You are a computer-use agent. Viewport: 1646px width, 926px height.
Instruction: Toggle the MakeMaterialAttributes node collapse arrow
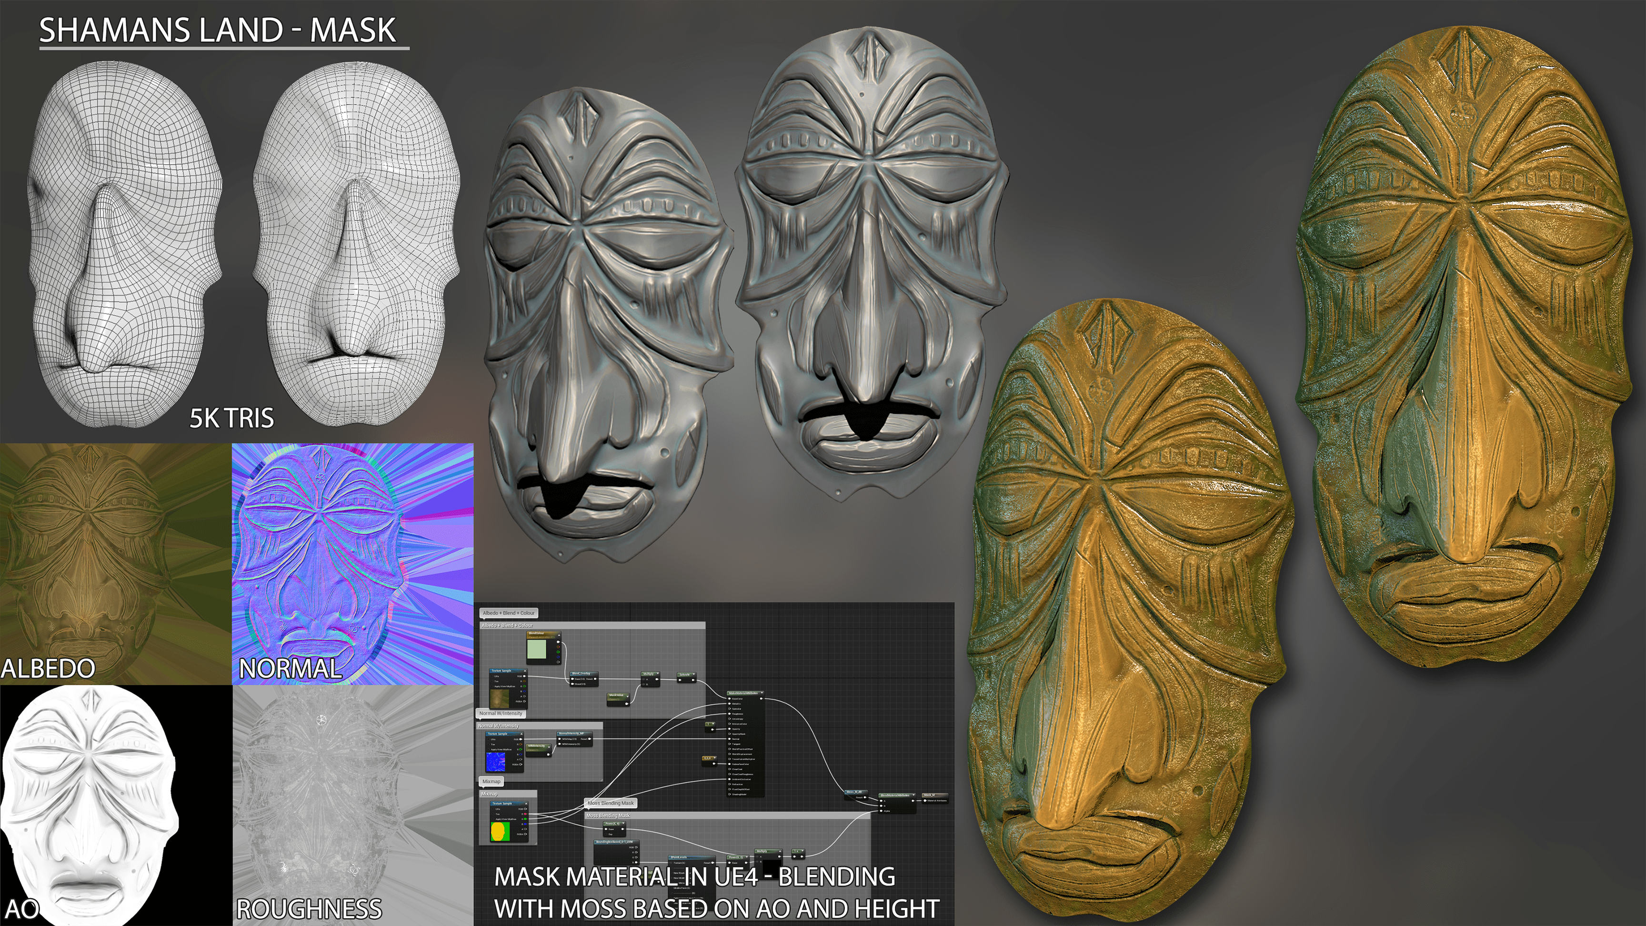coord(763,693)
